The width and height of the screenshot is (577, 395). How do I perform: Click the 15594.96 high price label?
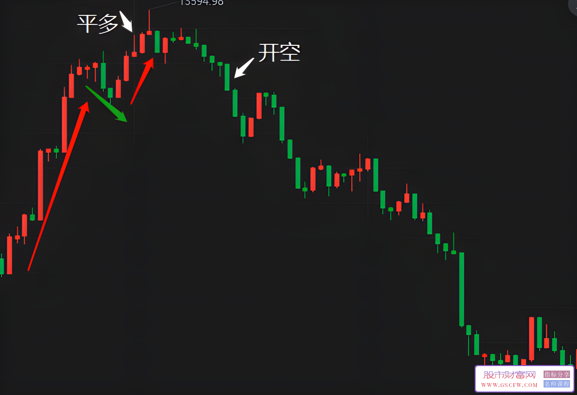click(202, 2)
